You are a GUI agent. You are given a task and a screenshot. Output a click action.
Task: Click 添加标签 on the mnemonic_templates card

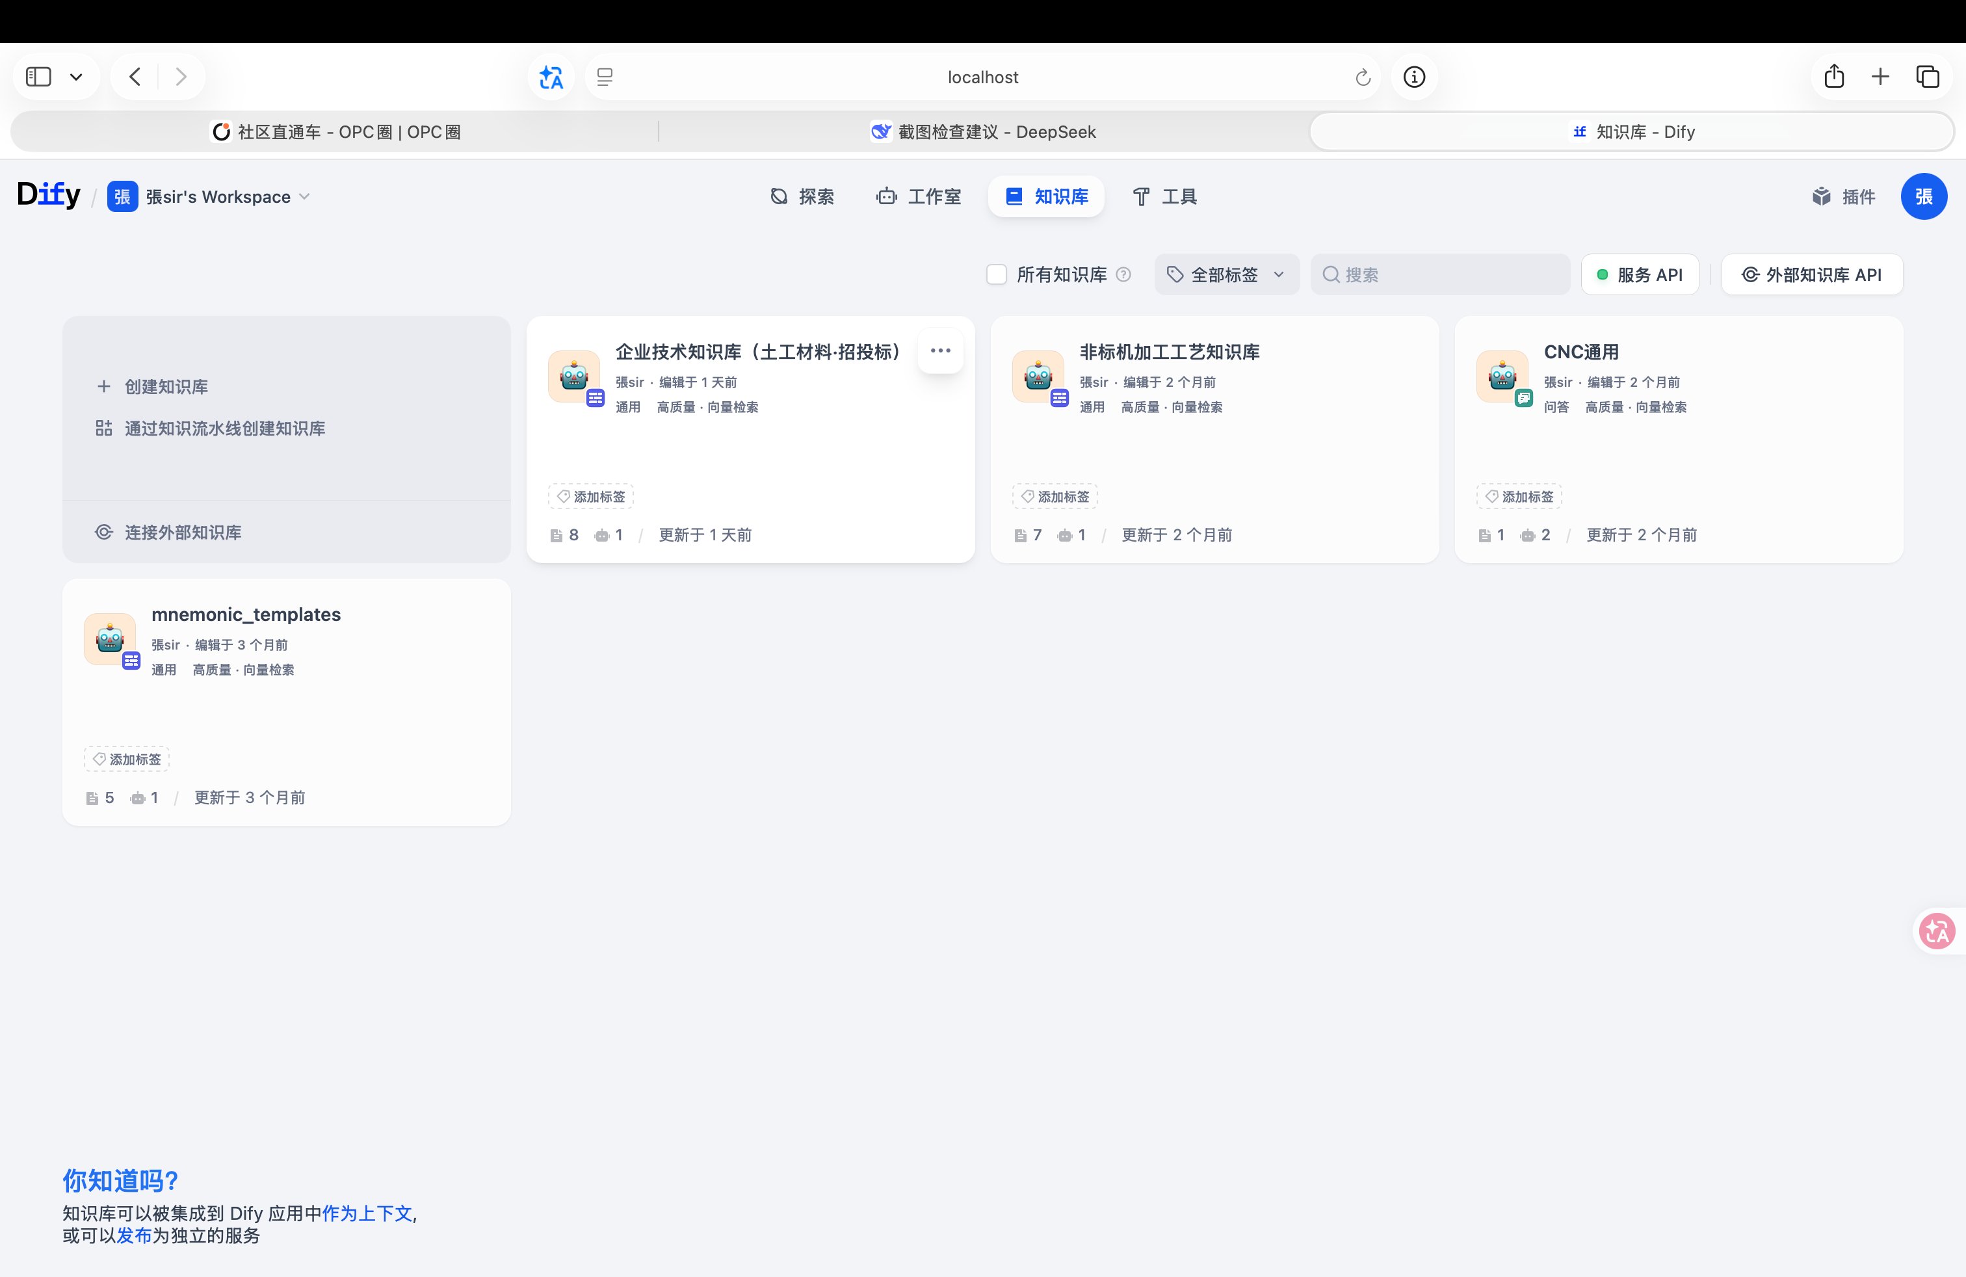(126, 759)
